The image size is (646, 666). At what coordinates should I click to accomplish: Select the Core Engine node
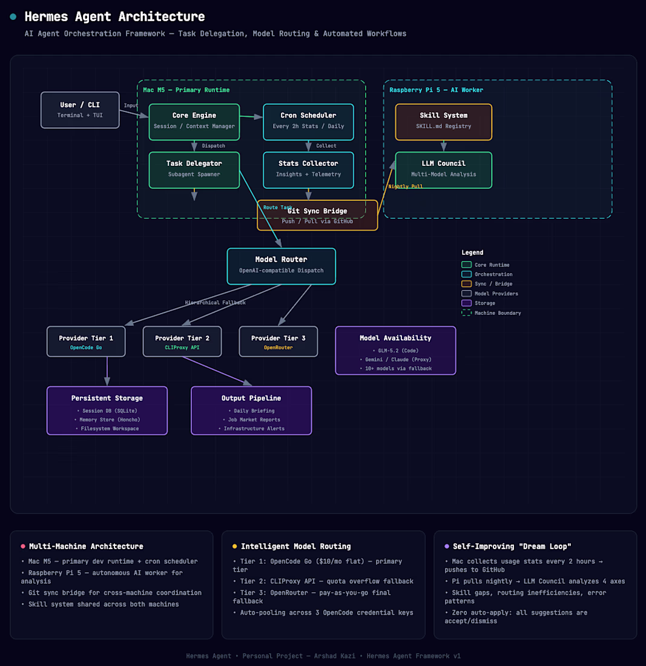coord(194,122)
